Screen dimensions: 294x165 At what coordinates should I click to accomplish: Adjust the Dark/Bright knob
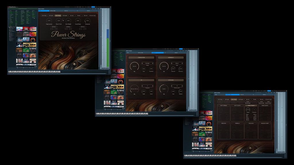tap(68, 21)
